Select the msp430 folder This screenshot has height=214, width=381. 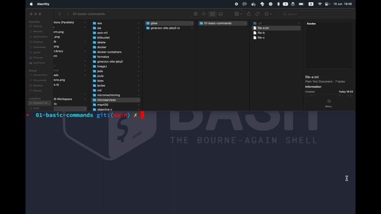(x=115, y=105)
